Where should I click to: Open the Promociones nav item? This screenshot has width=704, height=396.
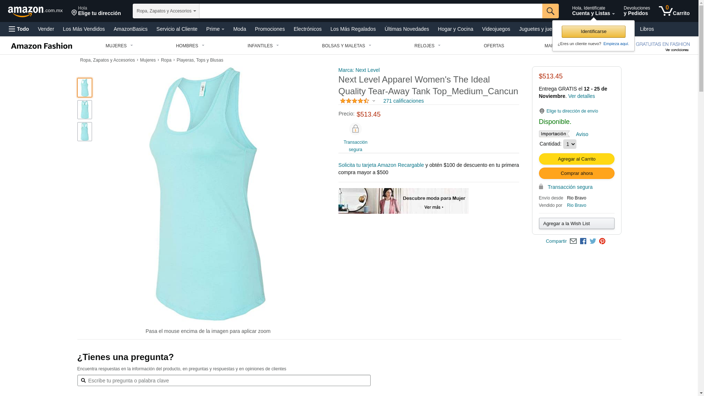tap(270, 29)
